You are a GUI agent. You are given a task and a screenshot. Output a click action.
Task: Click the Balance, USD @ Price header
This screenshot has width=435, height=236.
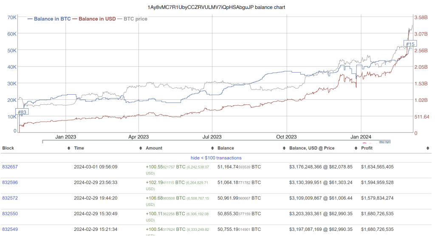pyautogui.click(x=312, y=148)
